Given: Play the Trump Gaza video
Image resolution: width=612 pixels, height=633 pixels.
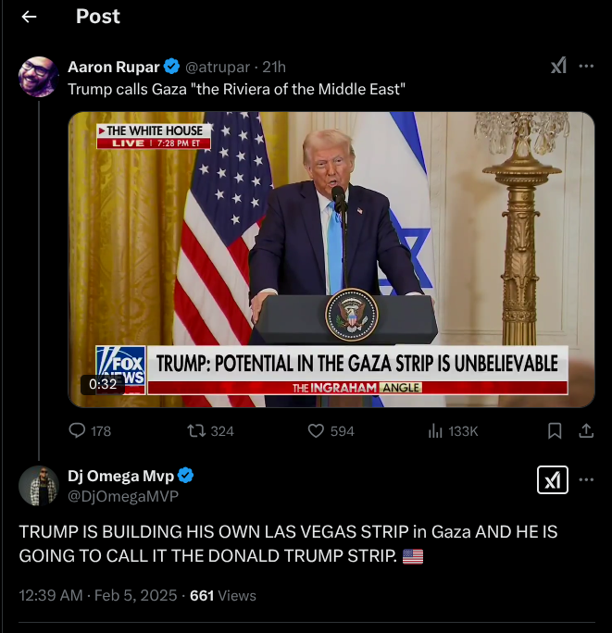Looking at the screenshot, I should (x=331, y=259).
